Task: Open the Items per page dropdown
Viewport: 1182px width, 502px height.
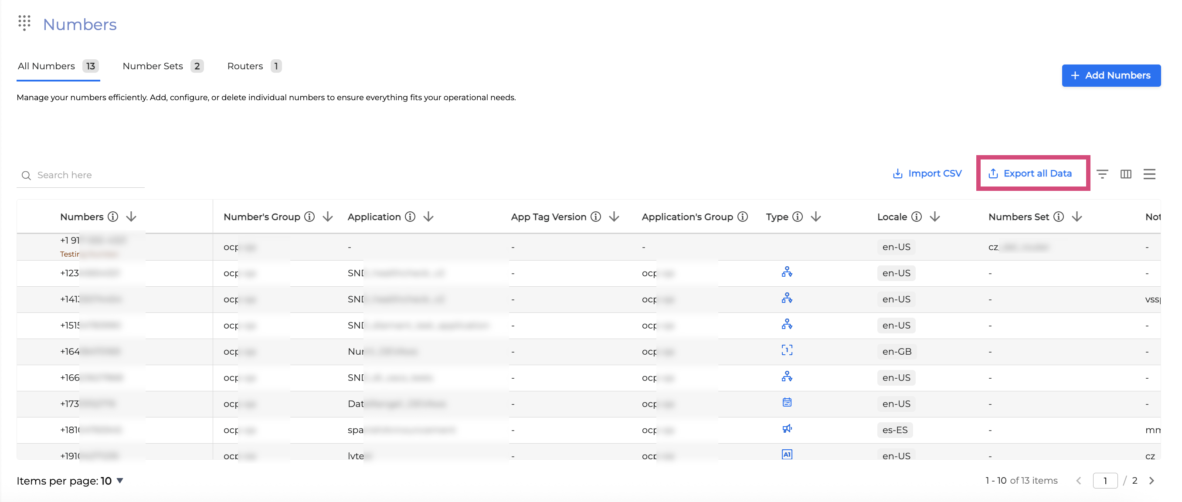Action: 119,481
